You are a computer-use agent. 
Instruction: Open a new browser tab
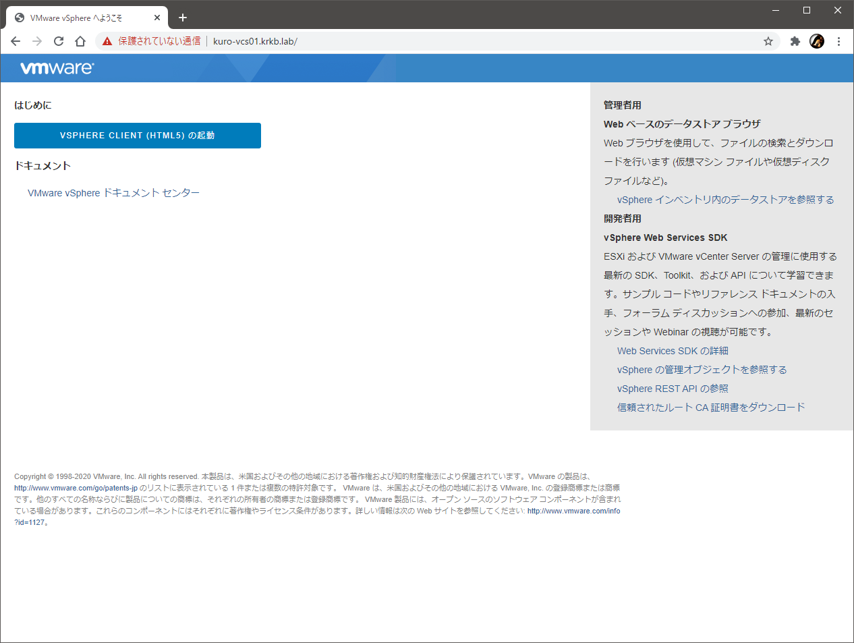click(183, 18)
